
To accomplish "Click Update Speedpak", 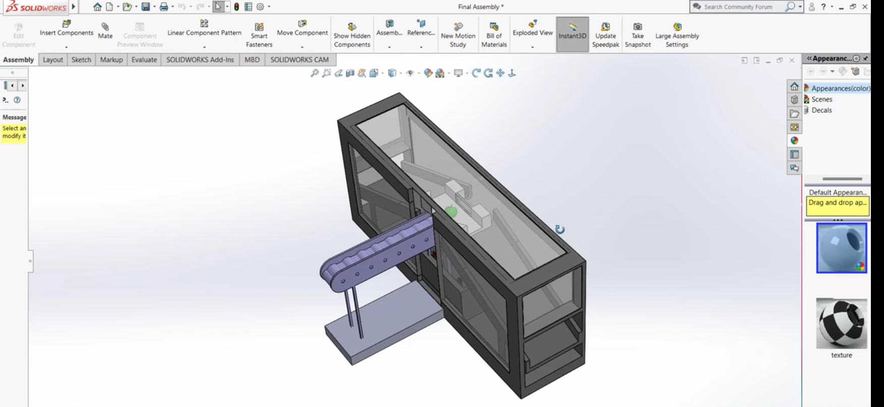I will click(605, 35).
